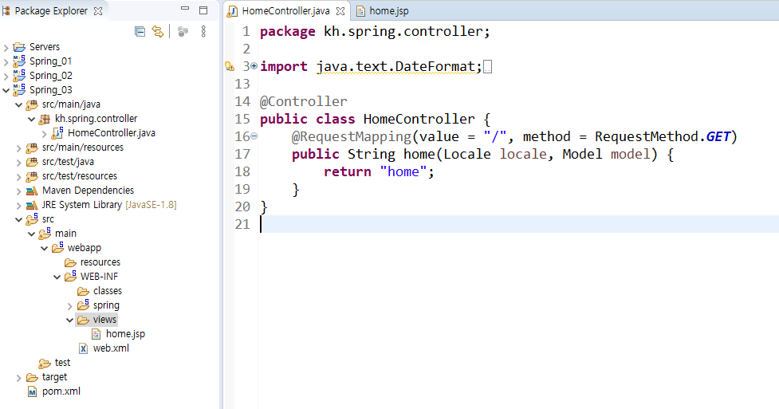Select the target folder label
779x409 pixels.
pos(55,377)
